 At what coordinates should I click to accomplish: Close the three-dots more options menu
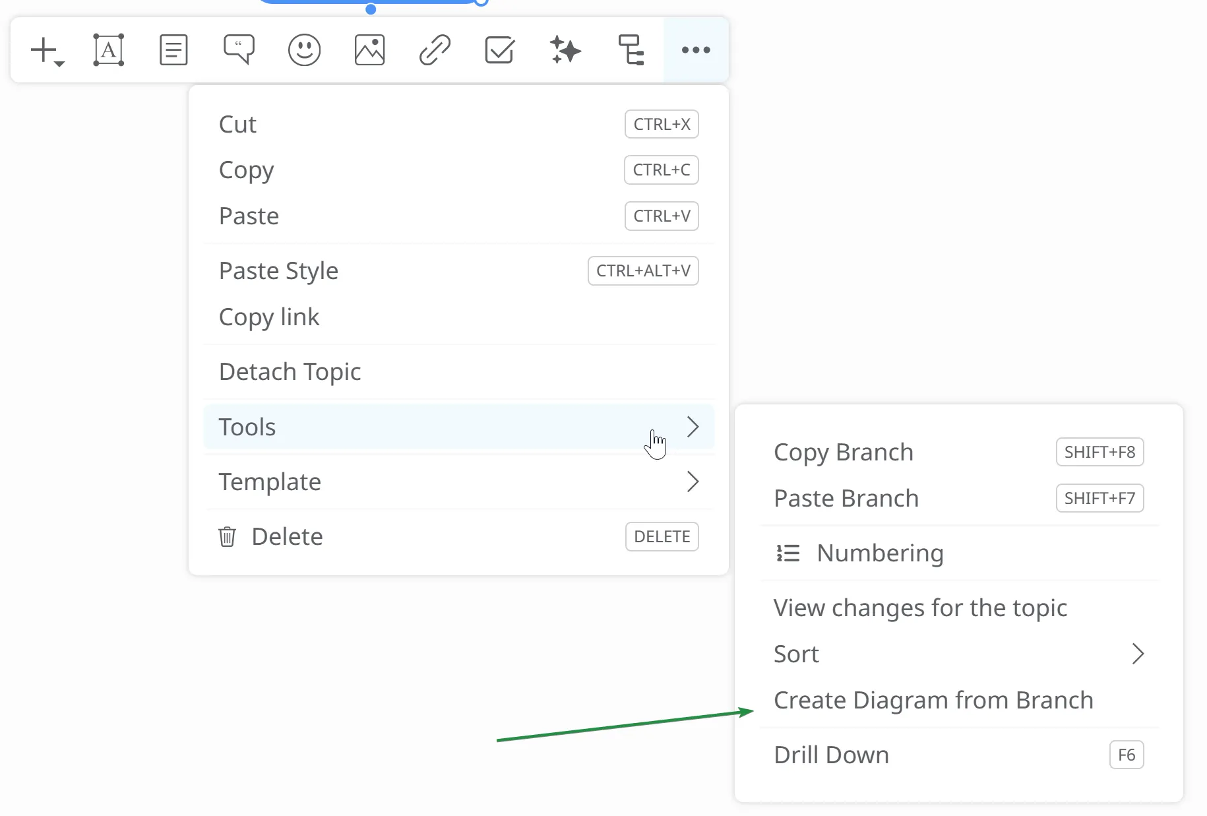[696, 50]
